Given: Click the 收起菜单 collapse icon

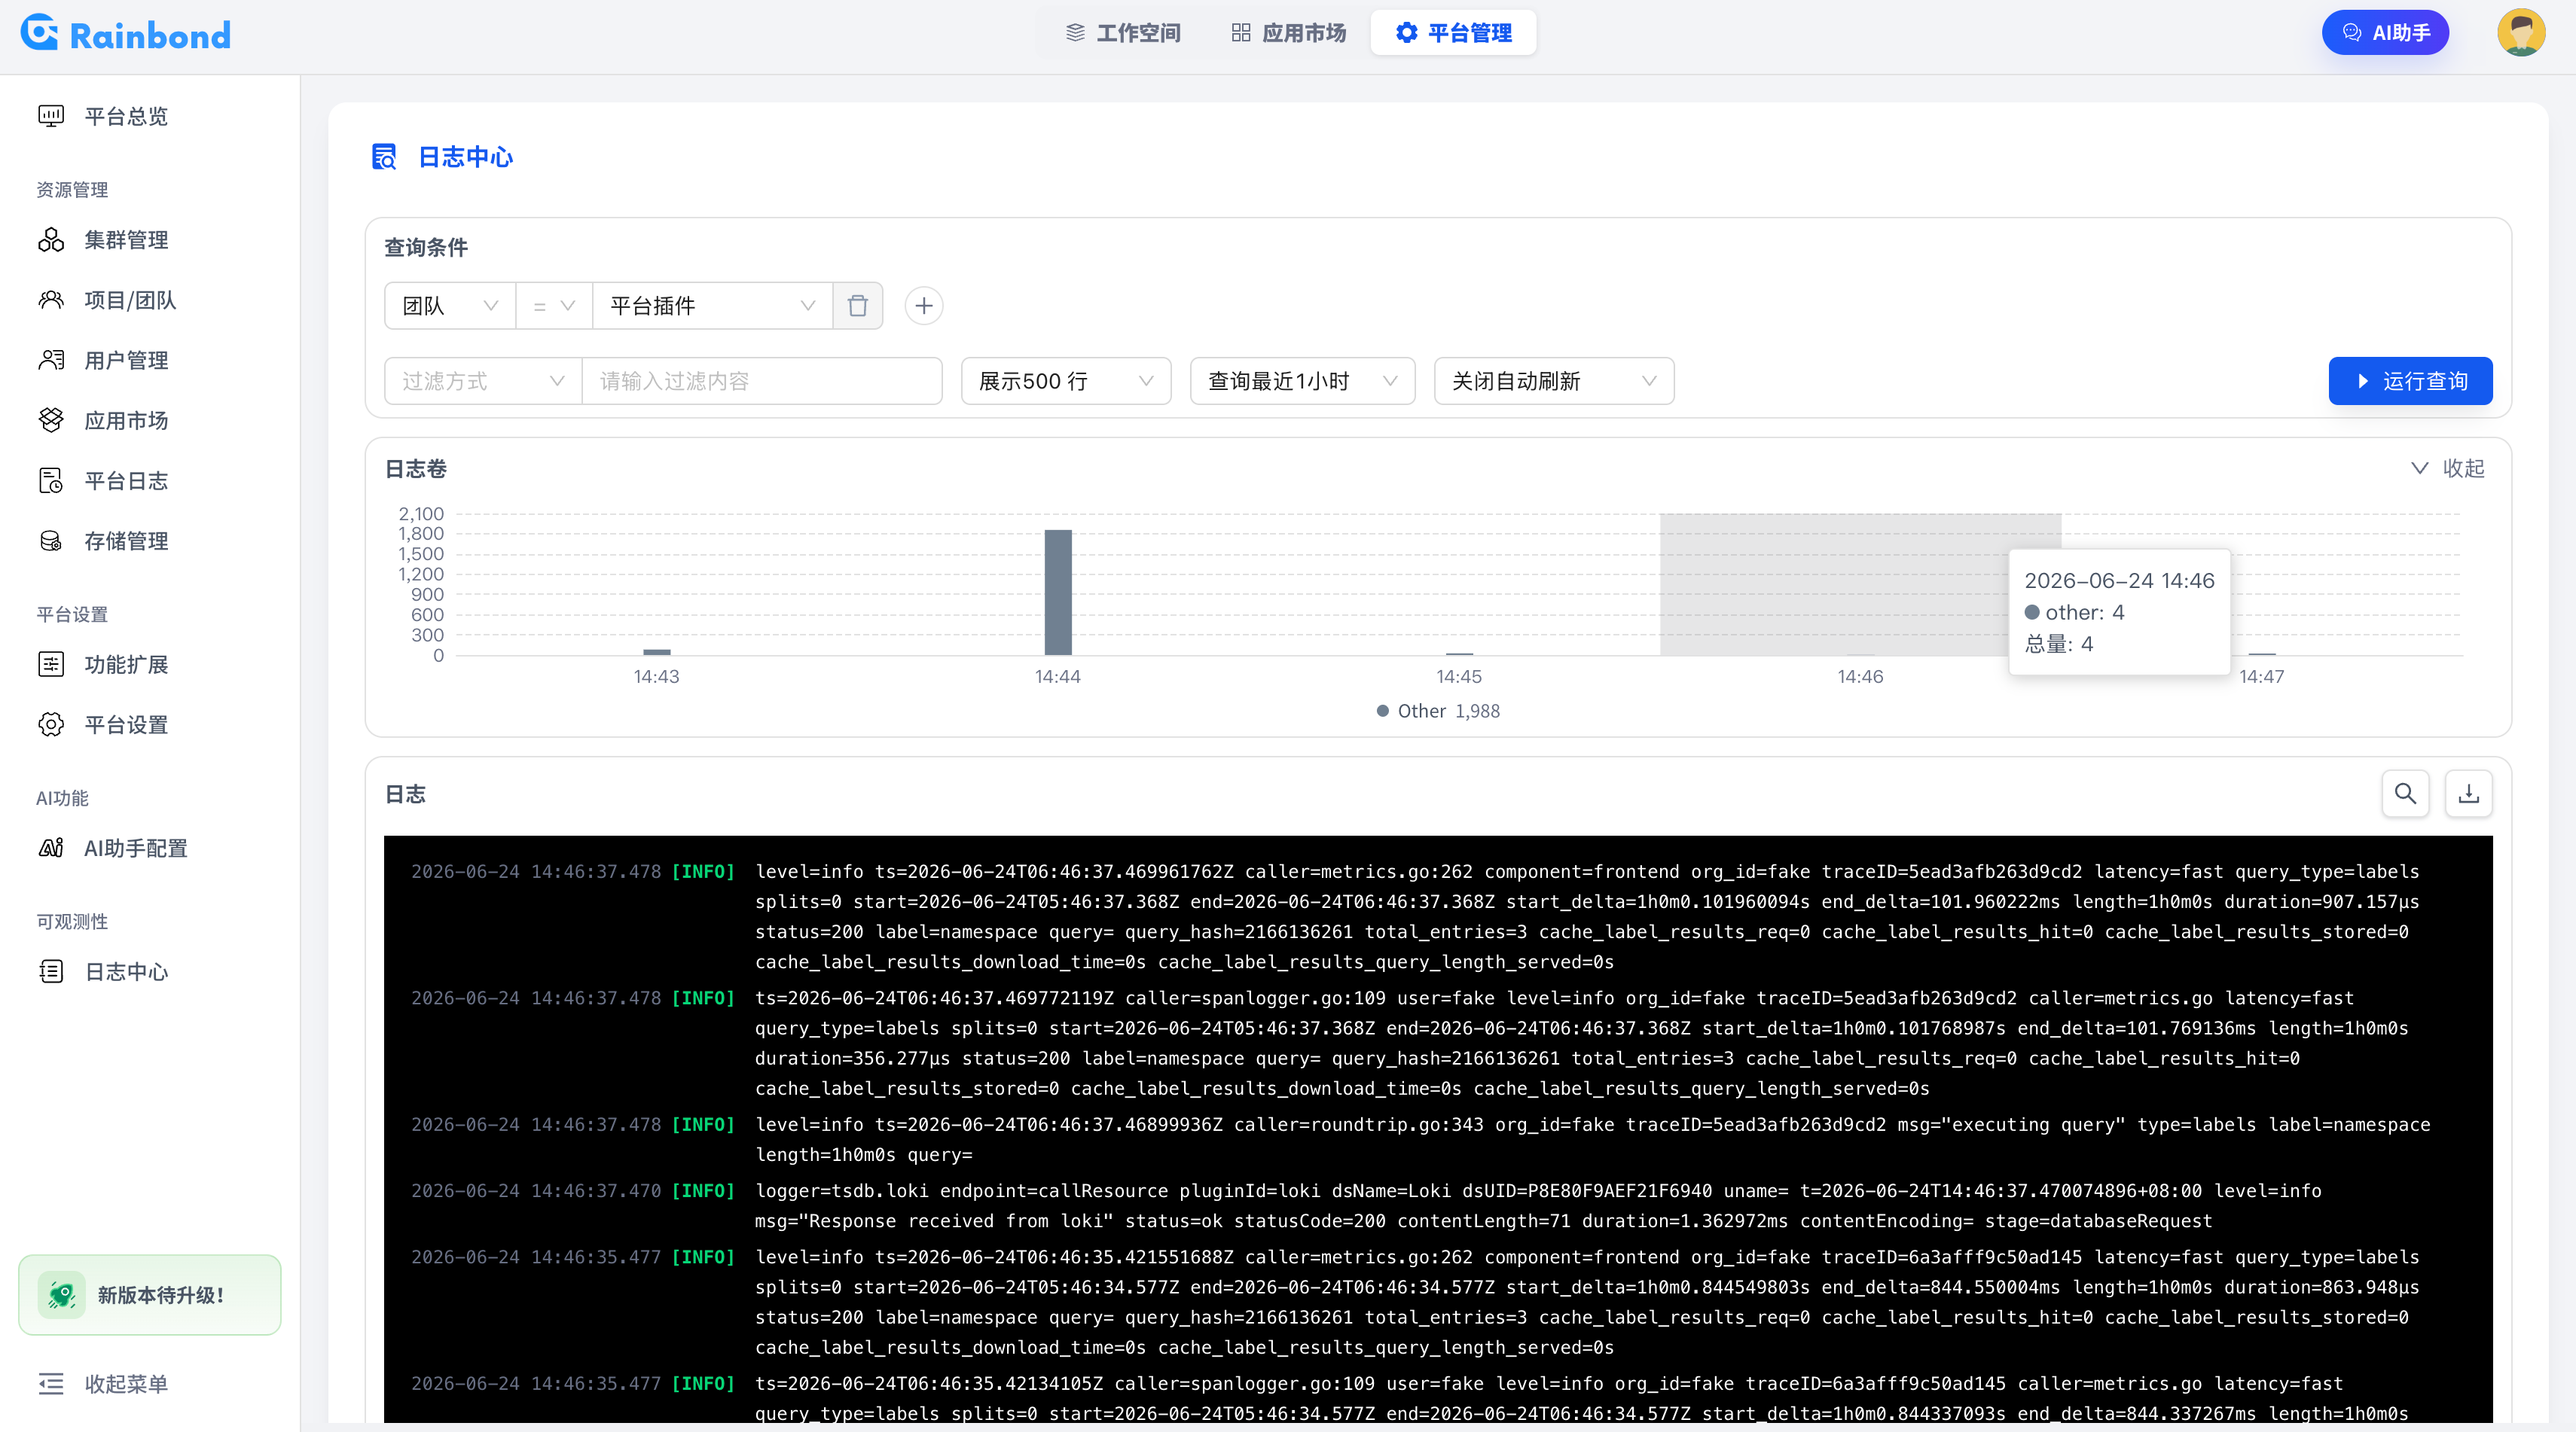Looking at the screenshot, I should (51, 1384).
